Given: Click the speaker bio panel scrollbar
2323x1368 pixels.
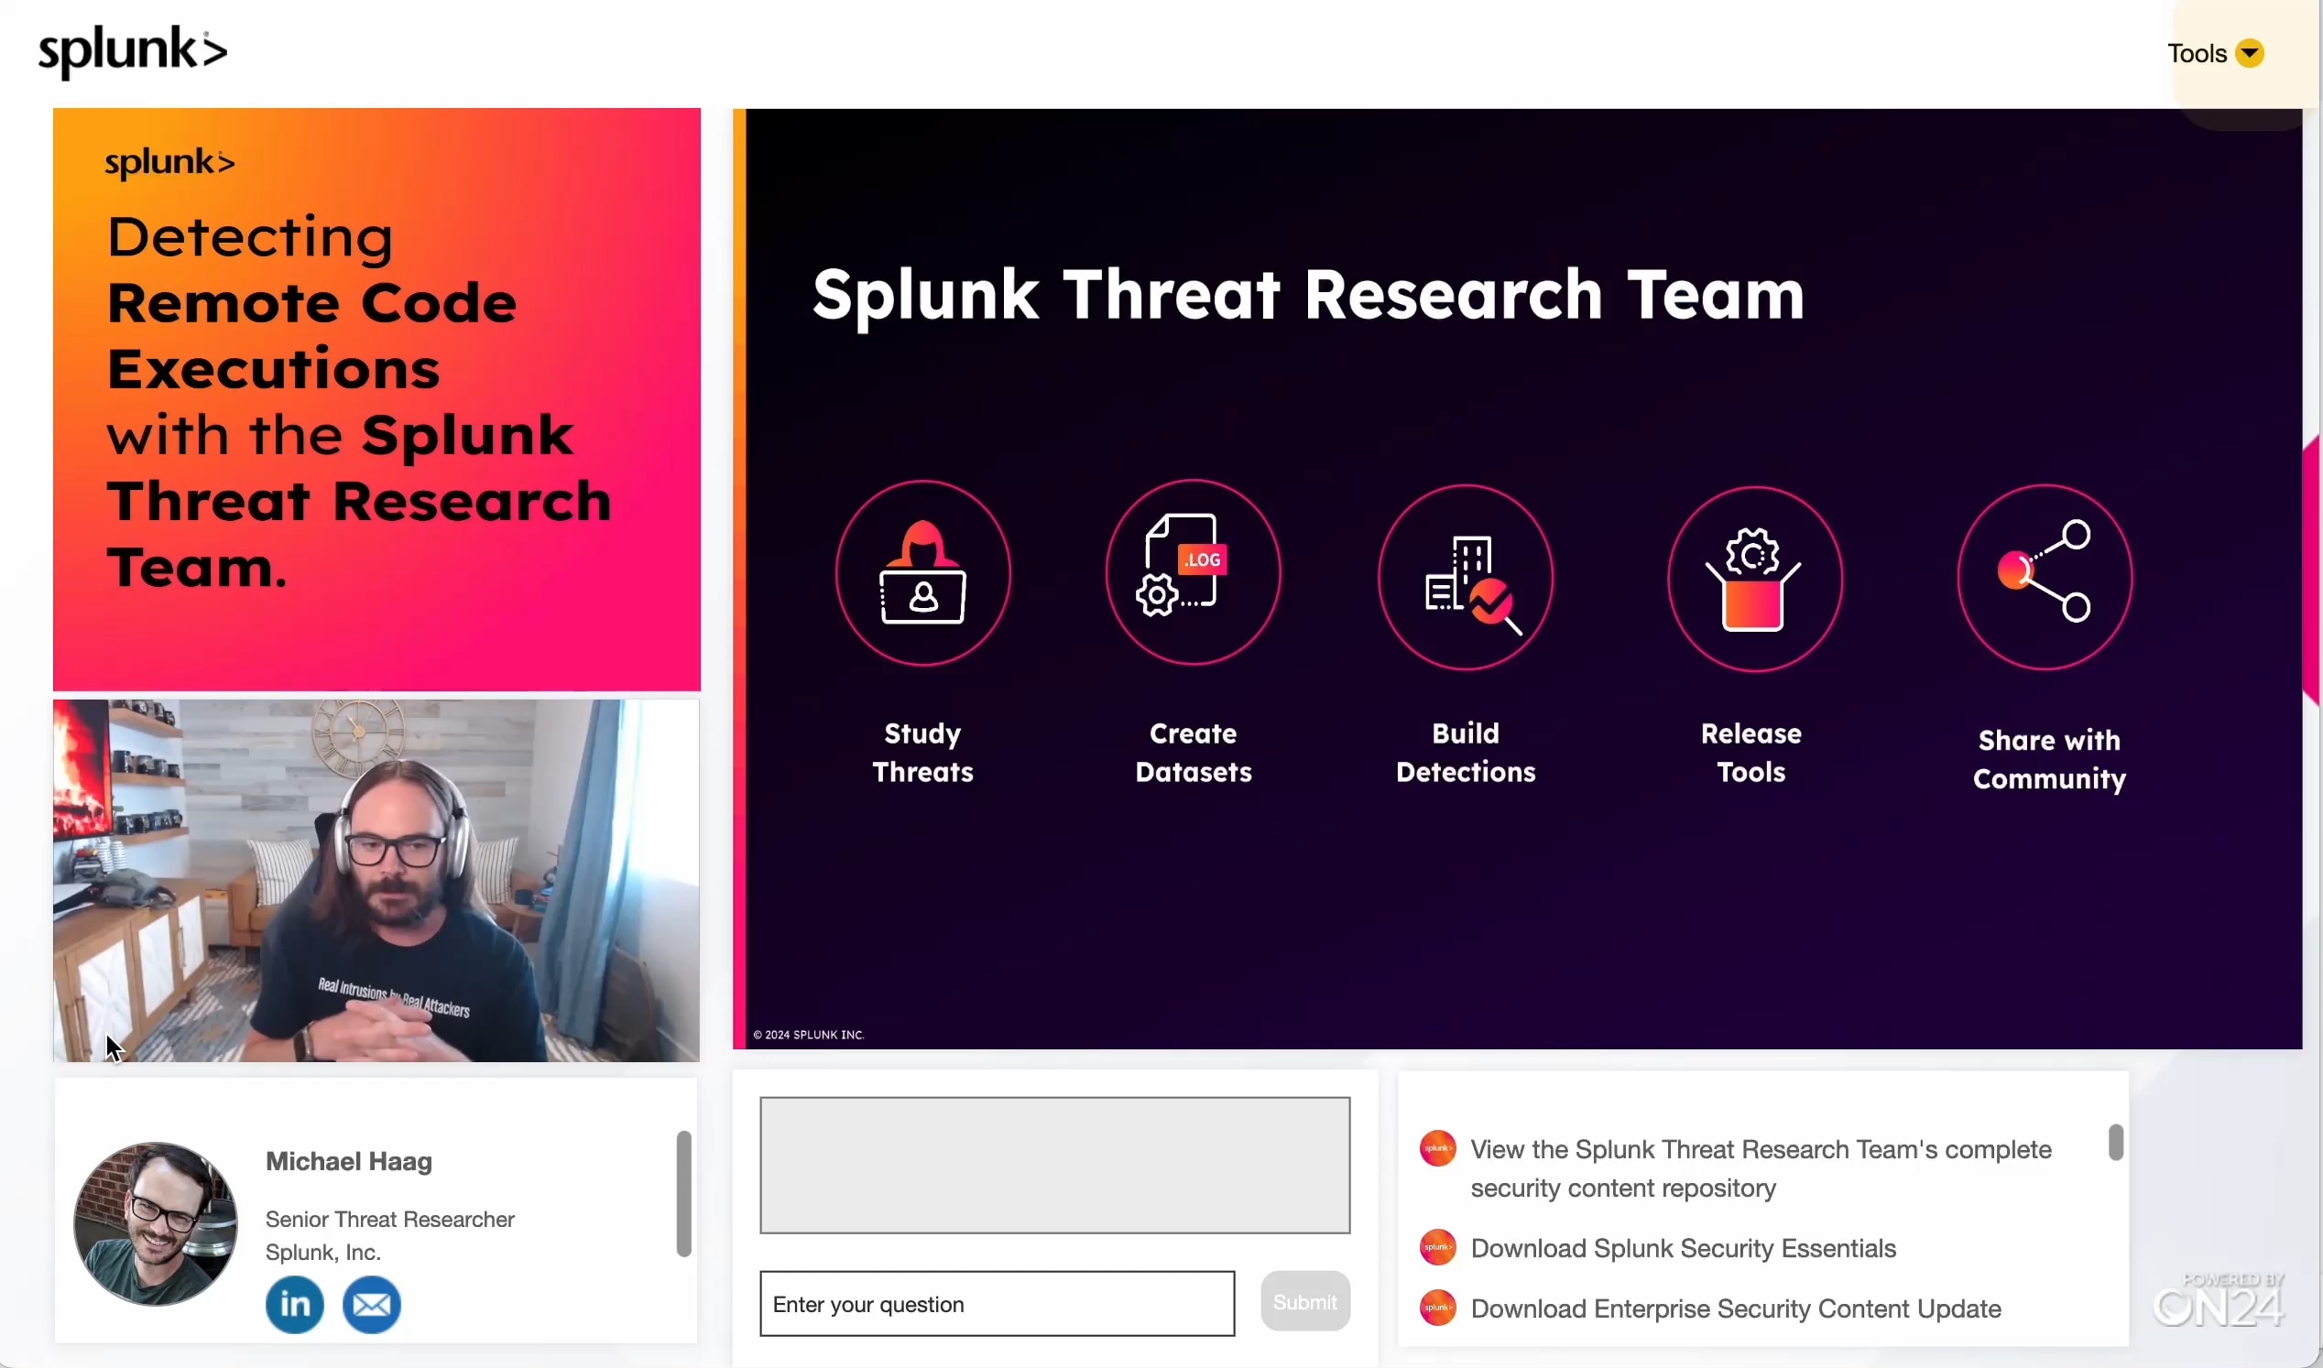Looking at the screenshot, I should coord(683,1193).
